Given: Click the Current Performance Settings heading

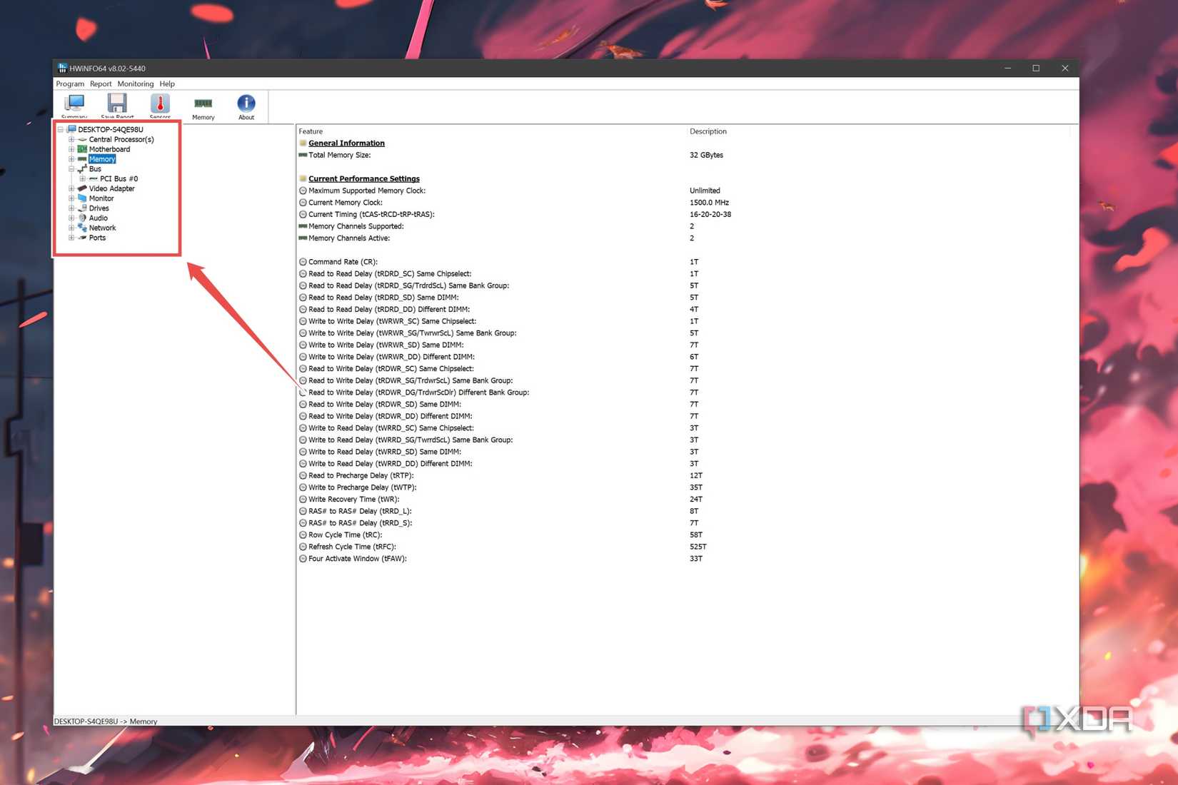Looking at the screenshot, I should coord(364,178).
